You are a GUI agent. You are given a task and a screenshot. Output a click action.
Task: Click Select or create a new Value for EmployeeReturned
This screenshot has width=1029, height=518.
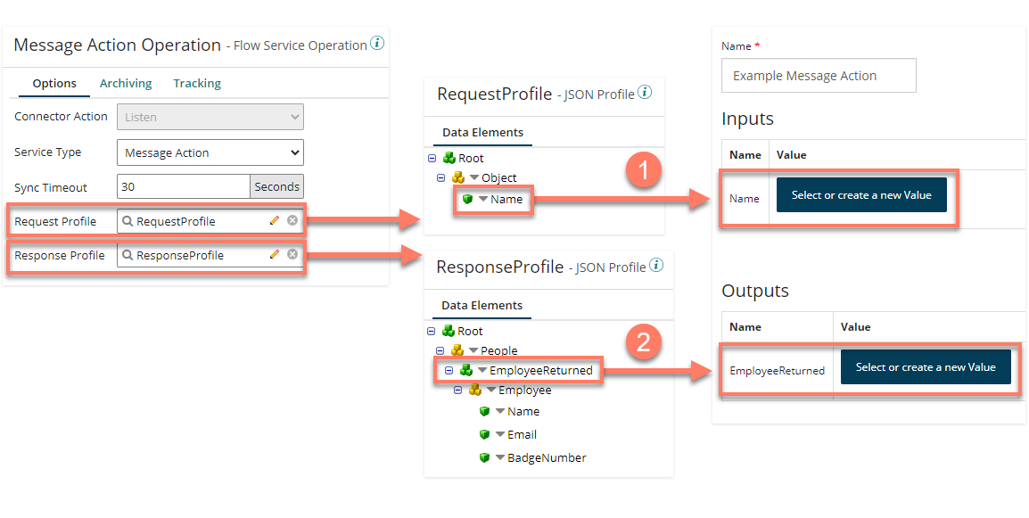pos(926,367)
